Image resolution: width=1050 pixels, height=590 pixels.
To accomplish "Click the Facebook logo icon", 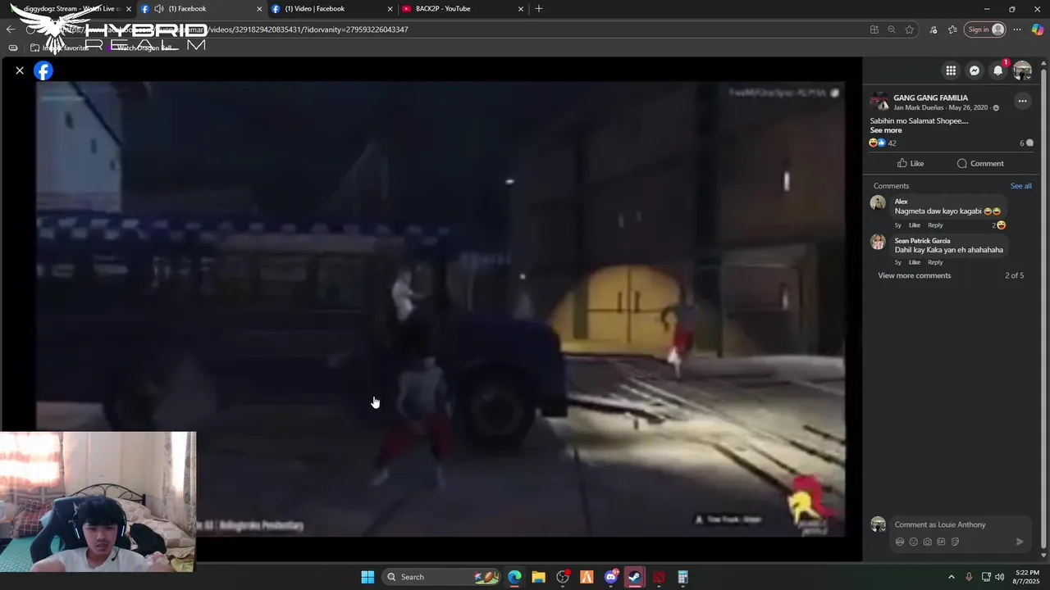I will point(43,70).
